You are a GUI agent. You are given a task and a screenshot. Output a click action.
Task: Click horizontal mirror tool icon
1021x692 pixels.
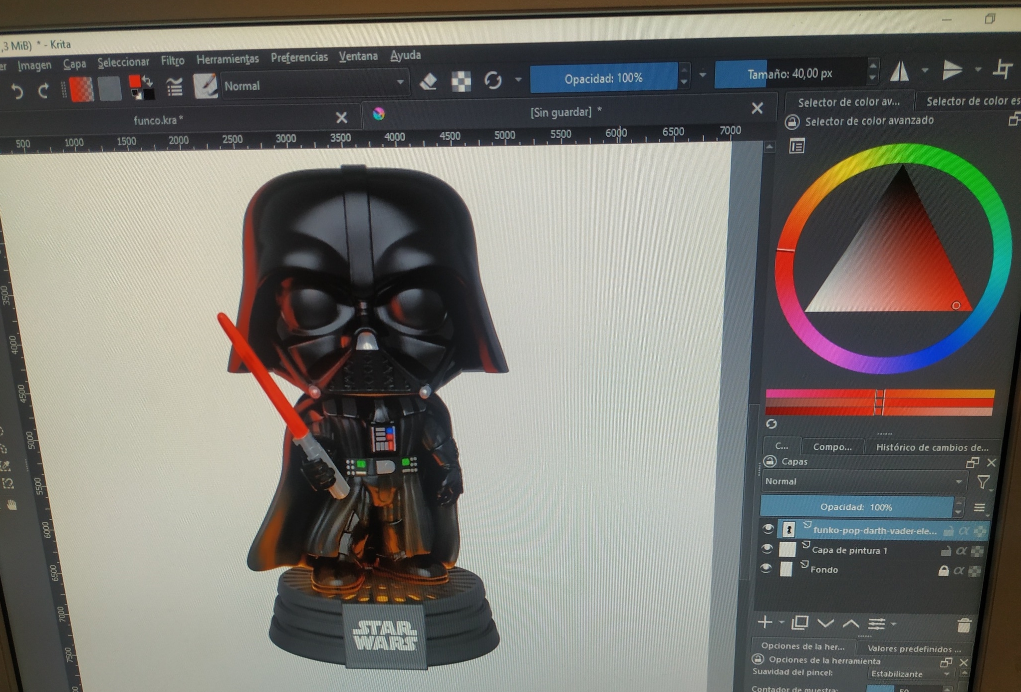pyautogui.click(x=900, y=70)
